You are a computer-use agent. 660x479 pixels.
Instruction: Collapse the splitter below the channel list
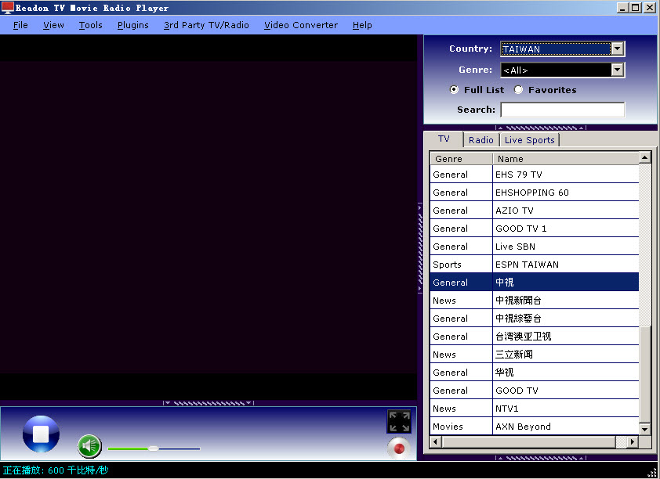pos(540,458)
